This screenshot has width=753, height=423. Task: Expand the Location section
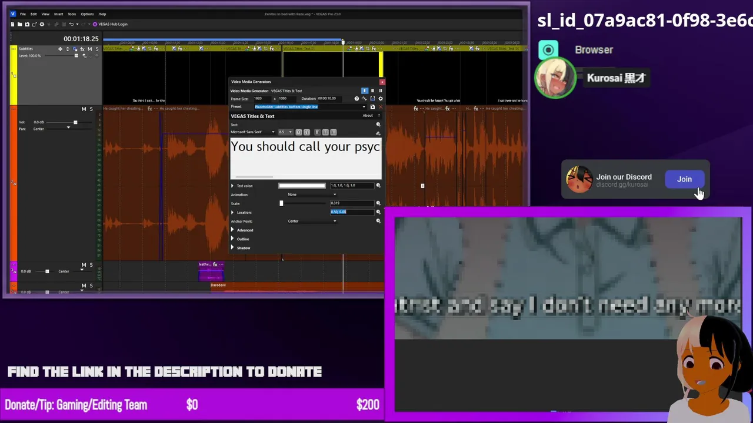point(232,212)
